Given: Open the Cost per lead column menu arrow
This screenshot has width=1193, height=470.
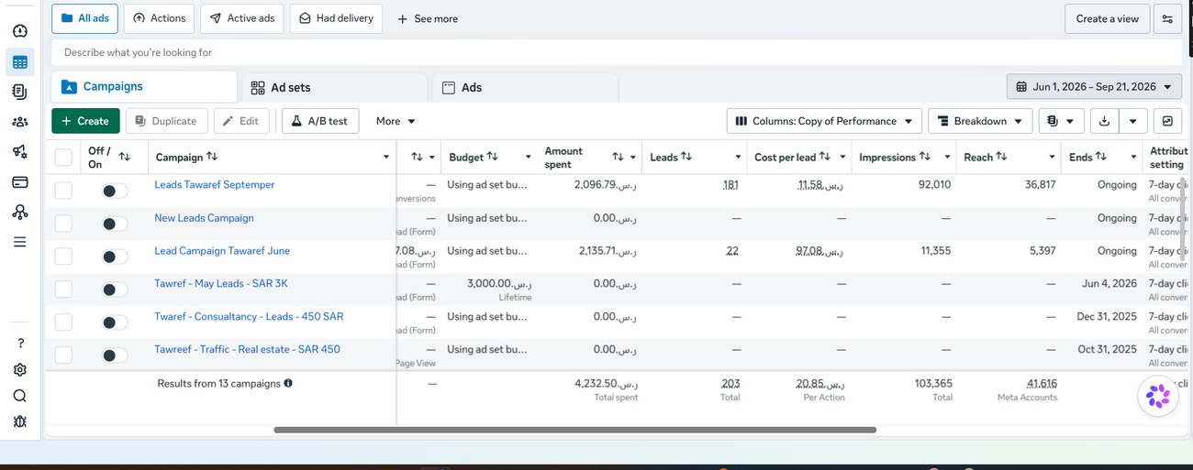Looking at the screenshot, I should point(842,158).
